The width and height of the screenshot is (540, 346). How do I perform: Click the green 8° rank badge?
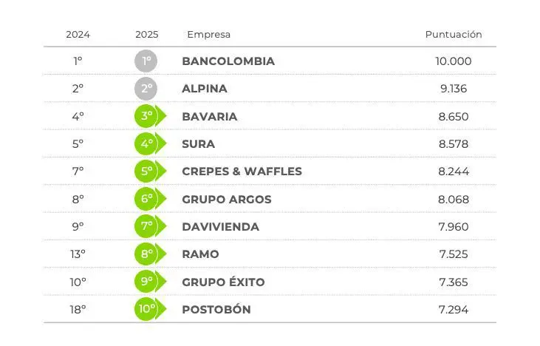click(147, 254)
